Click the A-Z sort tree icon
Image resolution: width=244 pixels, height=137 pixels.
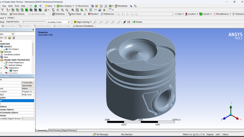click(14, 38)
